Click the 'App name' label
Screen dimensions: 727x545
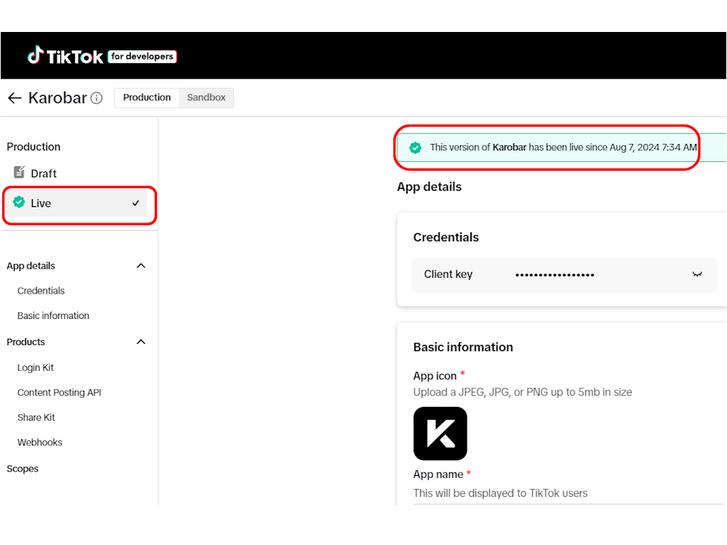point(438,475)
